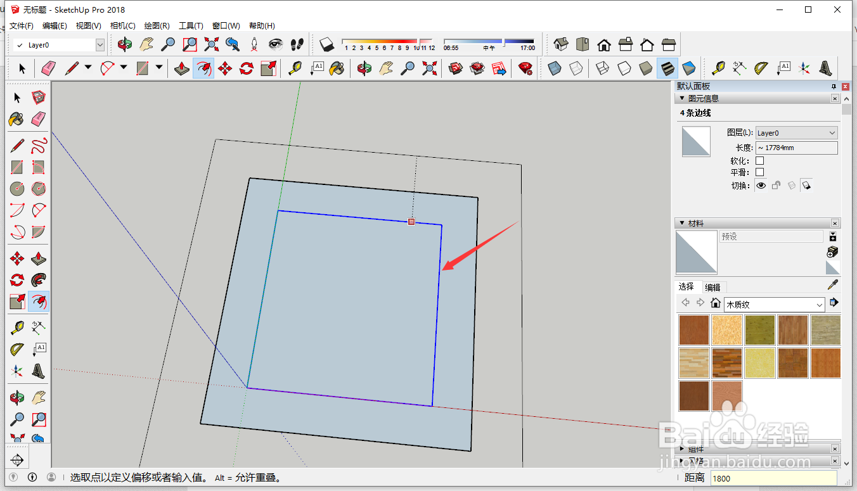Screen dimensions: 857x491
Task: Collapse the 材料 panel
Action: coord(682,223)
